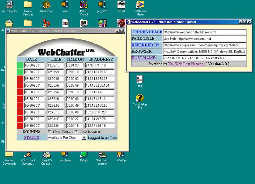Click the green status box for 212.116.179.66
This screenshot has height=184, width=255.
[x=20, y=72]
